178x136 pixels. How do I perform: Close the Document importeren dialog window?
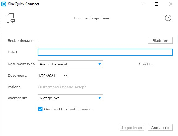click(171, 4)
